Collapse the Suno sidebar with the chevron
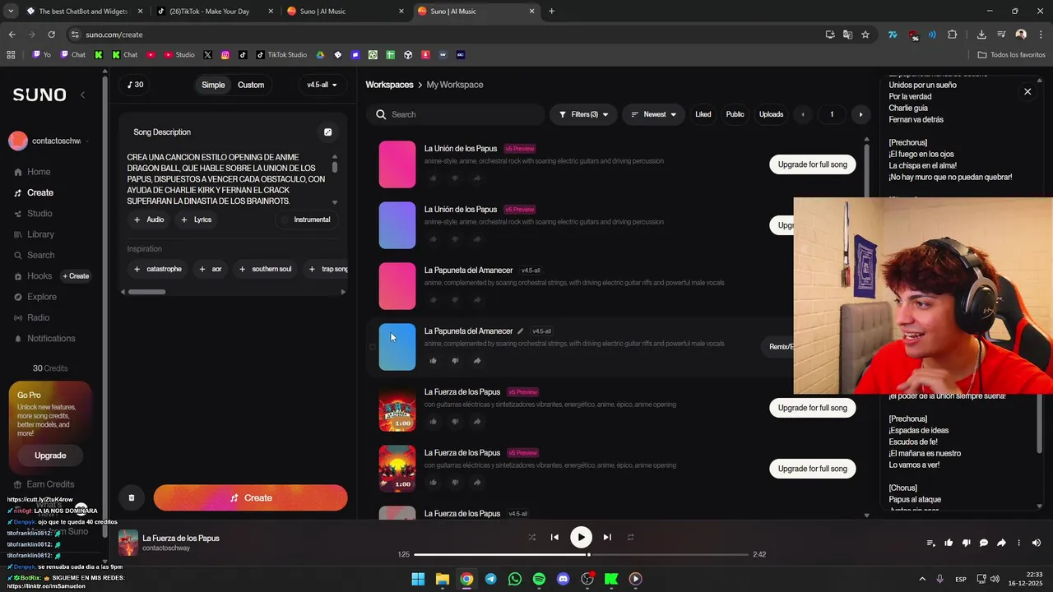Image resolution: width=1053 pixels, height=592 pixels. click(82, 95)
